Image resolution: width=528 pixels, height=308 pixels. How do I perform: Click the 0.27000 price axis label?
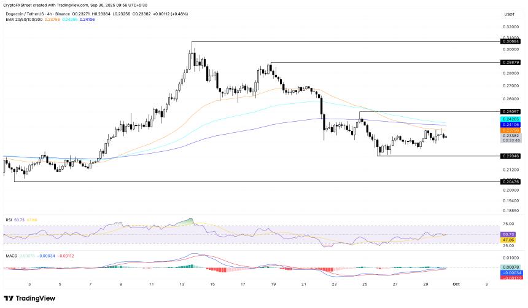point(510,86)
